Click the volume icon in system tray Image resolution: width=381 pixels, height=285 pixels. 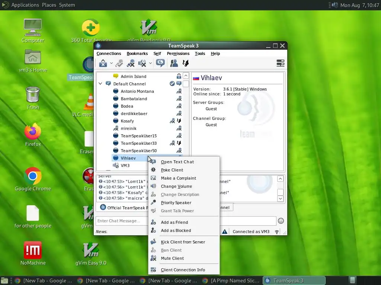pos(334,5)
